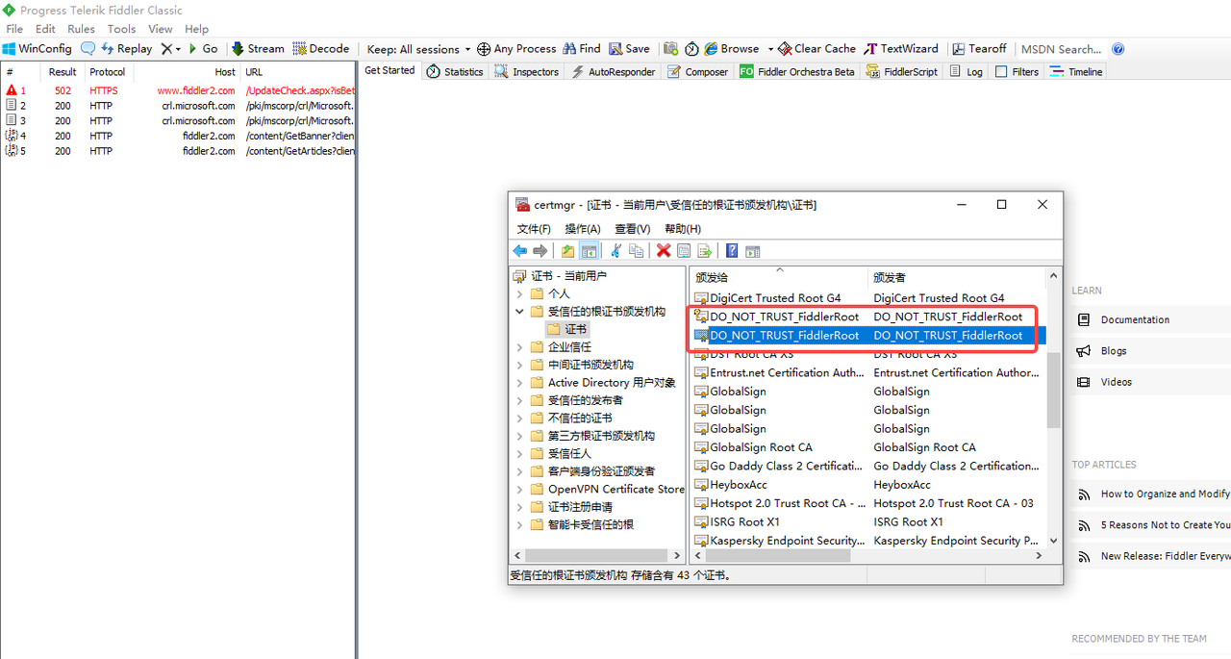Select session 1 www.fiddler2.com row

pos(179,90)
